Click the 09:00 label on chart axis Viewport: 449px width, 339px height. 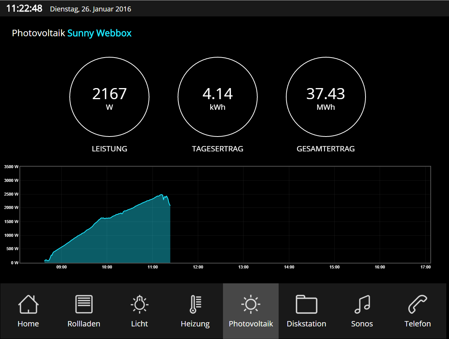[x=62, y=267]
